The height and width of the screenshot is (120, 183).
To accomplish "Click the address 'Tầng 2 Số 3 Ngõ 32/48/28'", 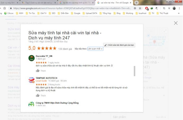I will click(48, 42).
